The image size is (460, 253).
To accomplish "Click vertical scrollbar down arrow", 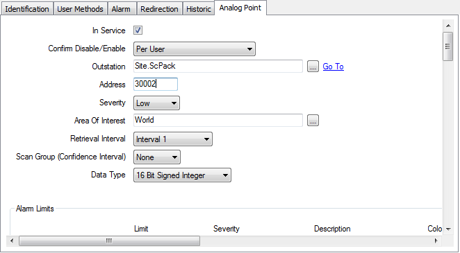I will (448, 229).
